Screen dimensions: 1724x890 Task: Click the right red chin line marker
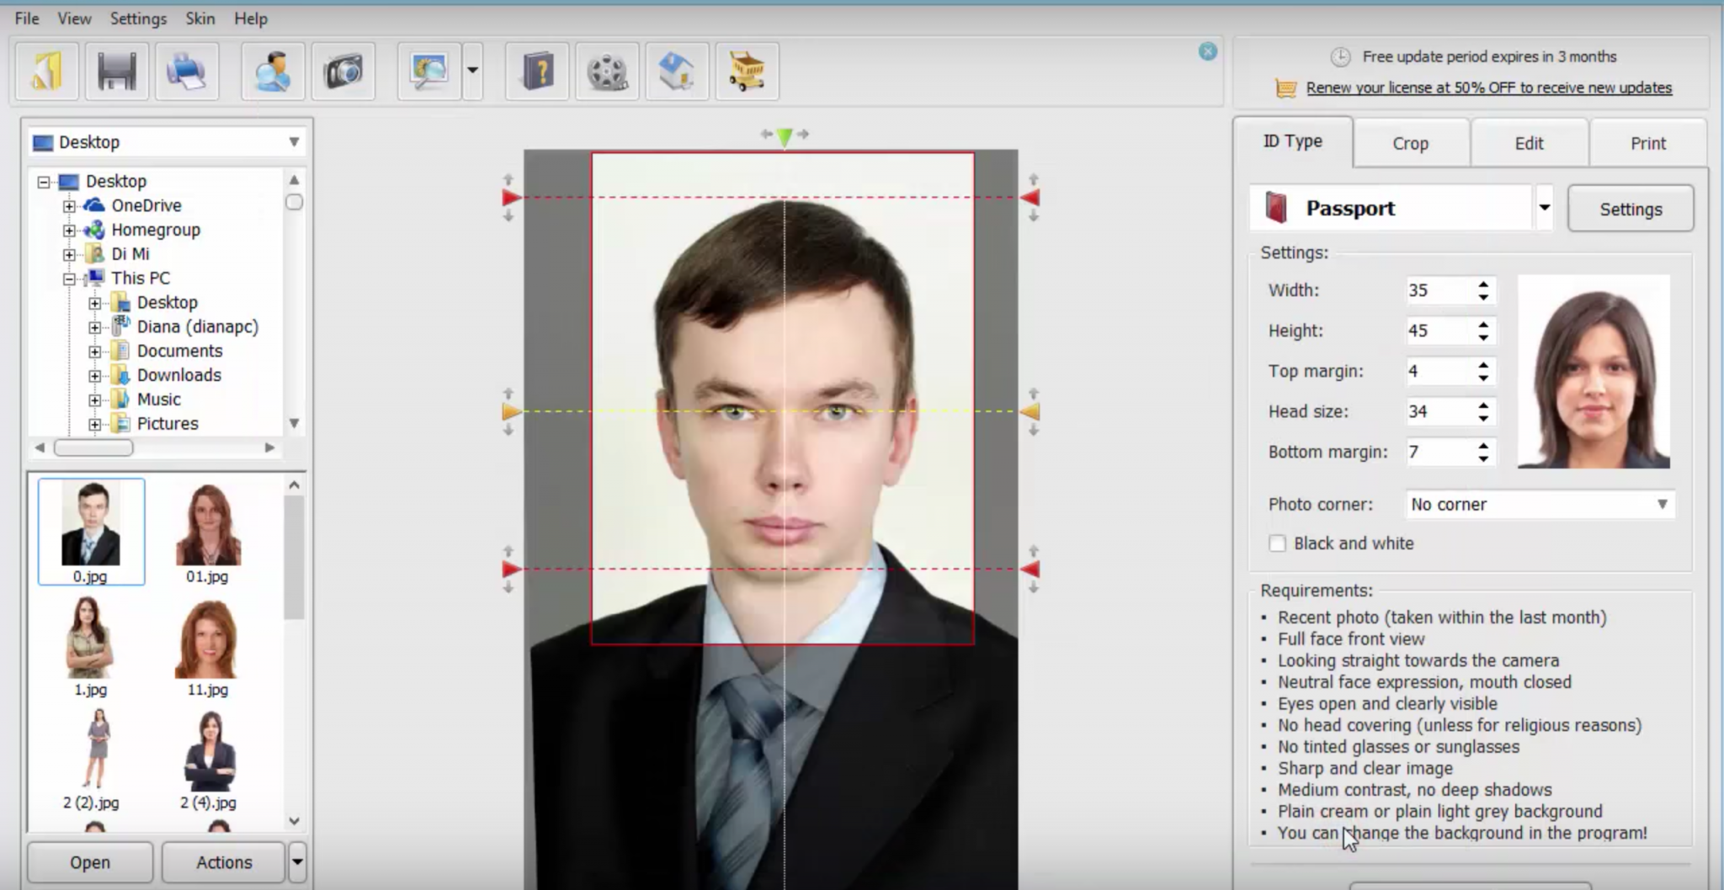click(x=1030, y=569)
